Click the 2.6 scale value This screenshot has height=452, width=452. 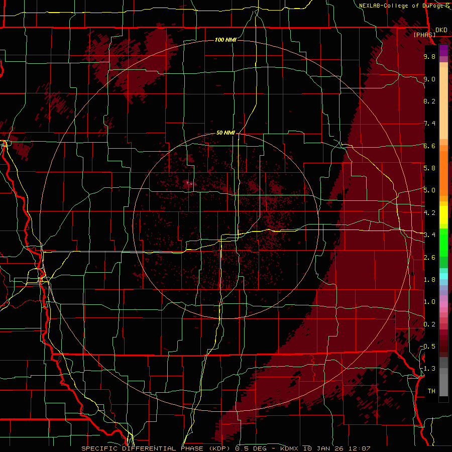429,257
